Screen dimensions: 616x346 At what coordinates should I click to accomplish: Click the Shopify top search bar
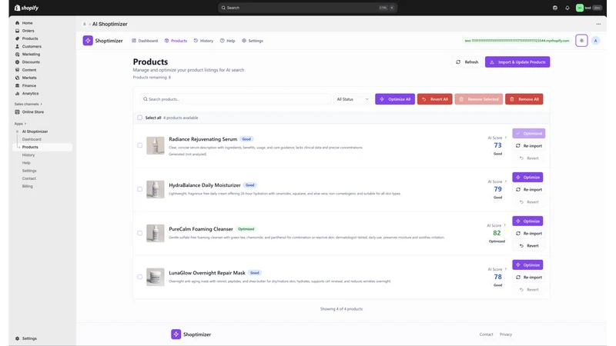[307, 8]
